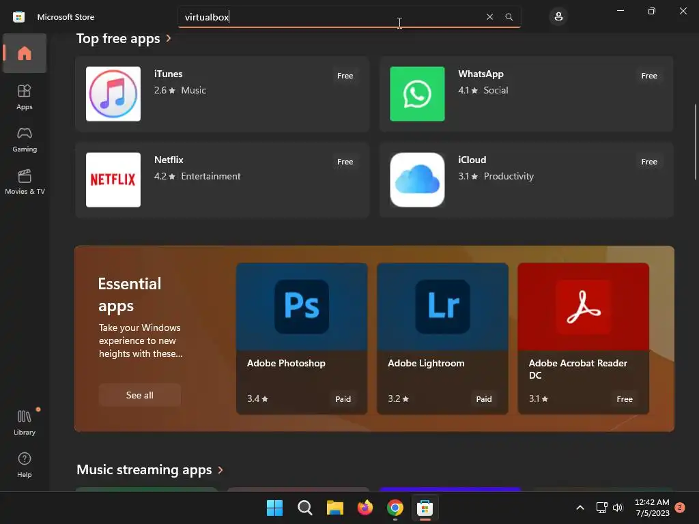Click the Adobe Photoshop title text
Screen dimensions: 699x524
pos(286,363)
